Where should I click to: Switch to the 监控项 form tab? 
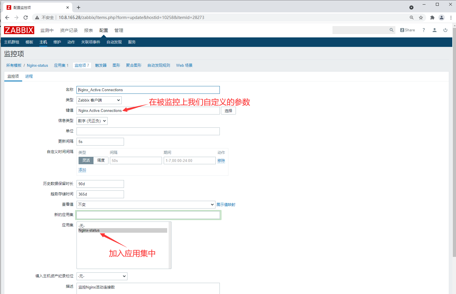[x=13, y=76]
